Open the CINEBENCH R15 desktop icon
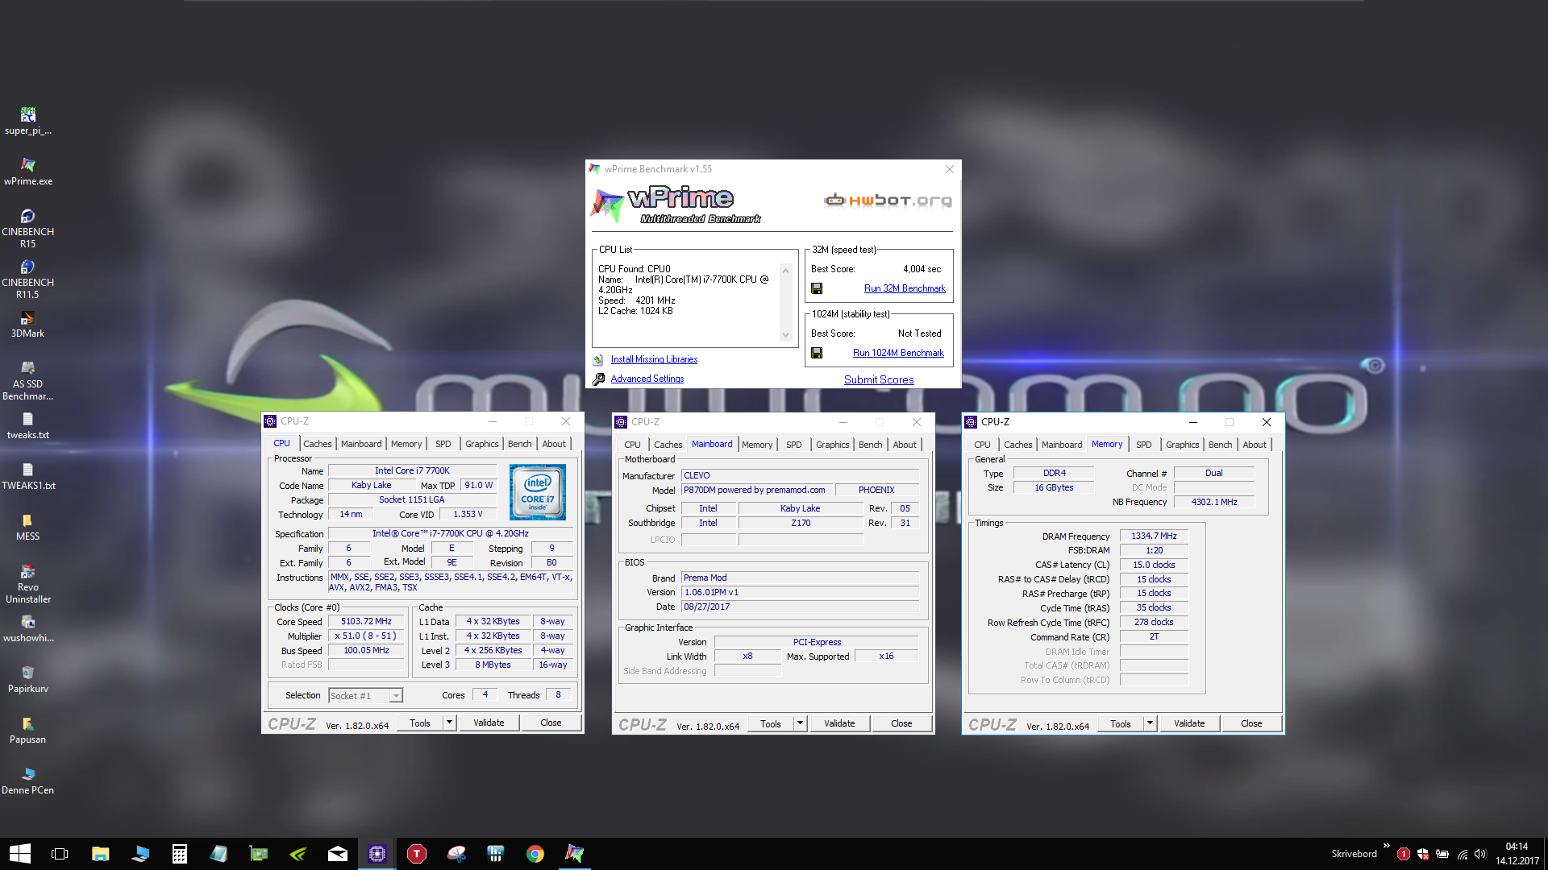1548x870 pixels. [28, 217]
